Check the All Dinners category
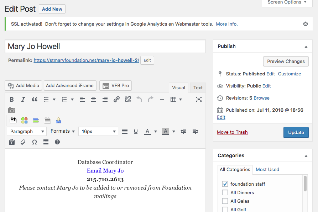The width and height of the screenshot is (318, 212). [225, 192]
